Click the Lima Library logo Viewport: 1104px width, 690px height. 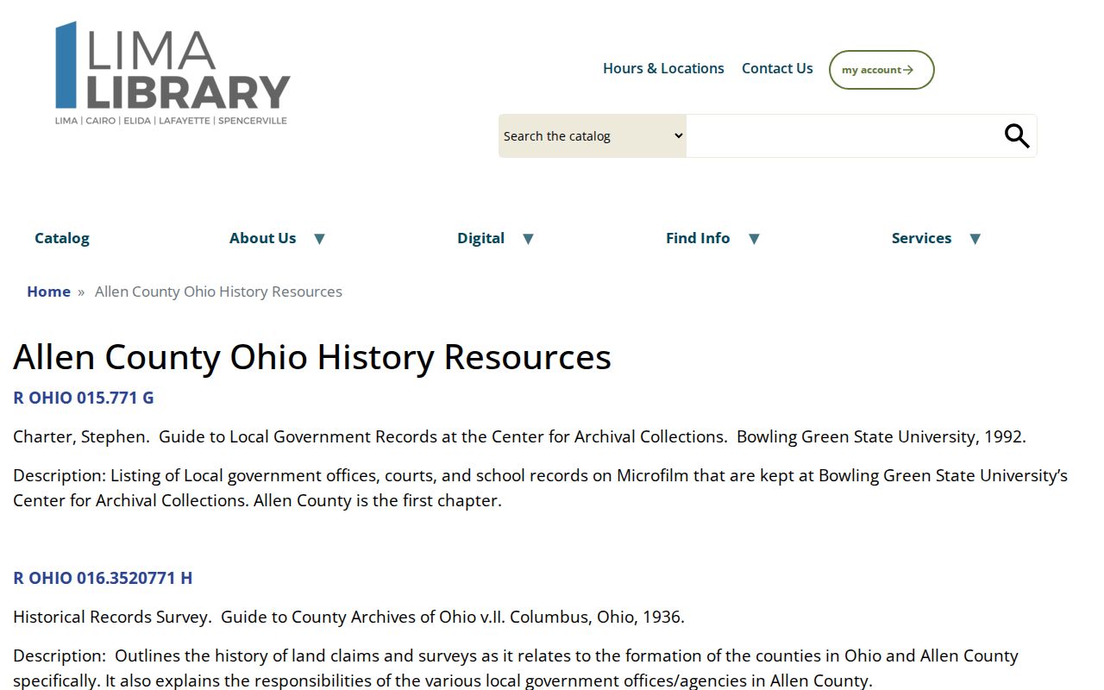(172, 73)
